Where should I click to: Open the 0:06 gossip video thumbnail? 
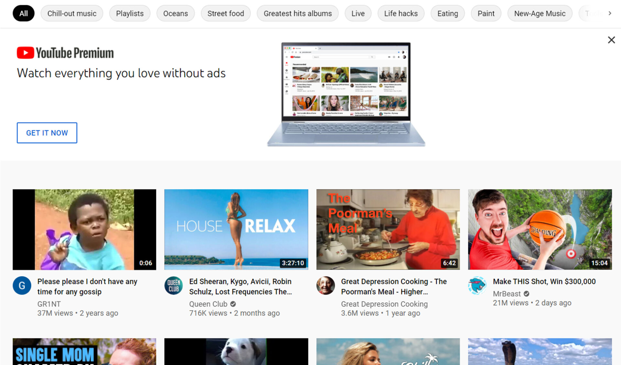coord(84,229)
